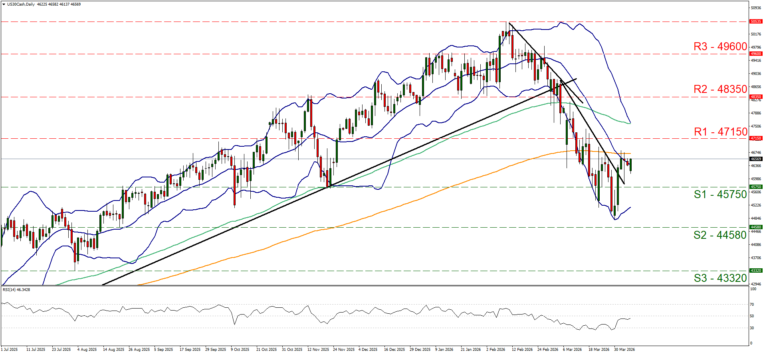
Task: Select the green 45750 price tag
Action: [756, 187]
